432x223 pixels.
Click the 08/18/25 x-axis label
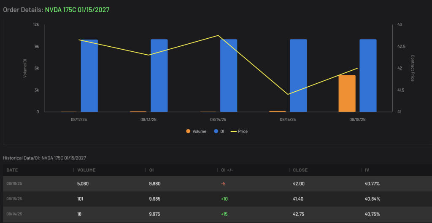click(358, 120)
